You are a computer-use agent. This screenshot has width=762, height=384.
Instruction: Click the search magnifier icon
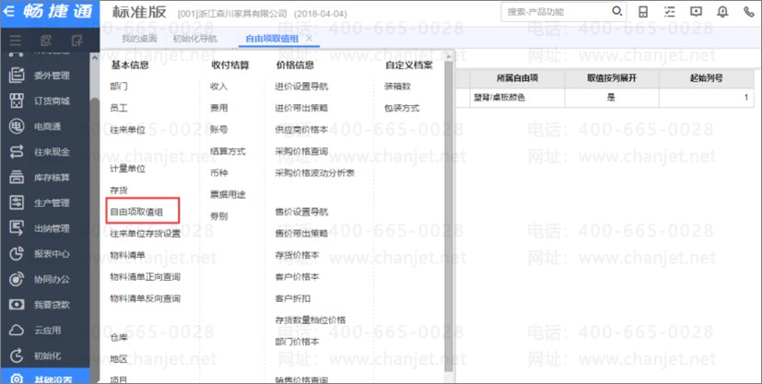[x=616, y=11]
